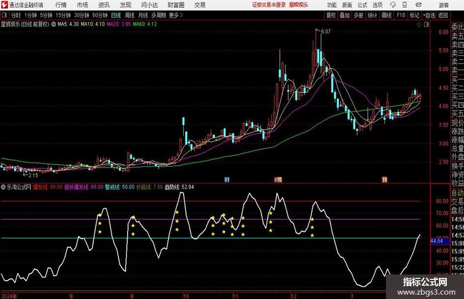Viewport: 464px width, 299px height.
Task: Open the 交易 menu
Action: 200,5
